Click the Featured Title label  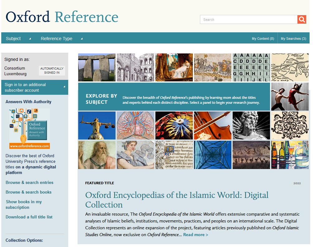100,183
